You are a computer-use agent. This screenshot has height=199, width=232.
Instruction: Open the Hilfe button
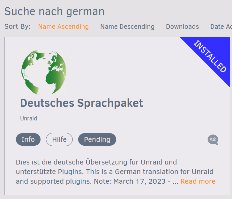pyautogui.click(x=59, y=140)
